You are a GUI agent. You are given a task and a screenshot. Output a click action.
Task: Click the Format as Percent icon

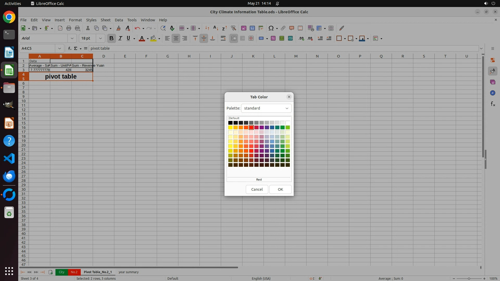[x=273, y=39]
